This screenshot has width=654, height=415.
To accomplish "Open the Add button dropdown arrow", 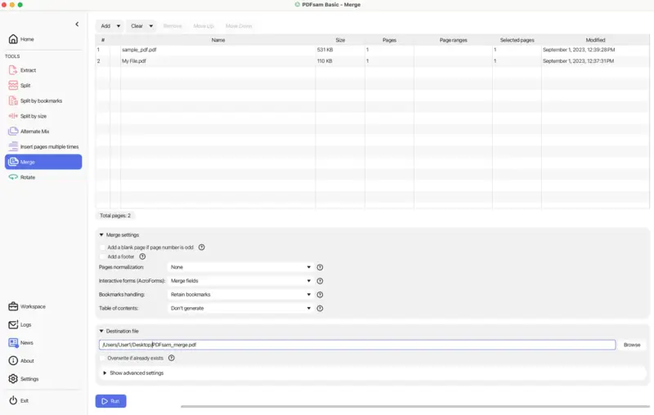I will (x=119, y=26).
